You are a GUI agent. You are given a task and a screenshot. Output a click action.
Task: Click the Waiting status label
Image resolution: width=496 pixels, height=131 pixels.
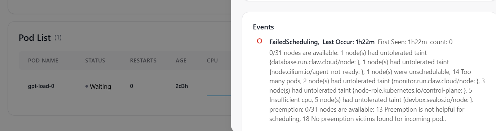click(100, 86)
